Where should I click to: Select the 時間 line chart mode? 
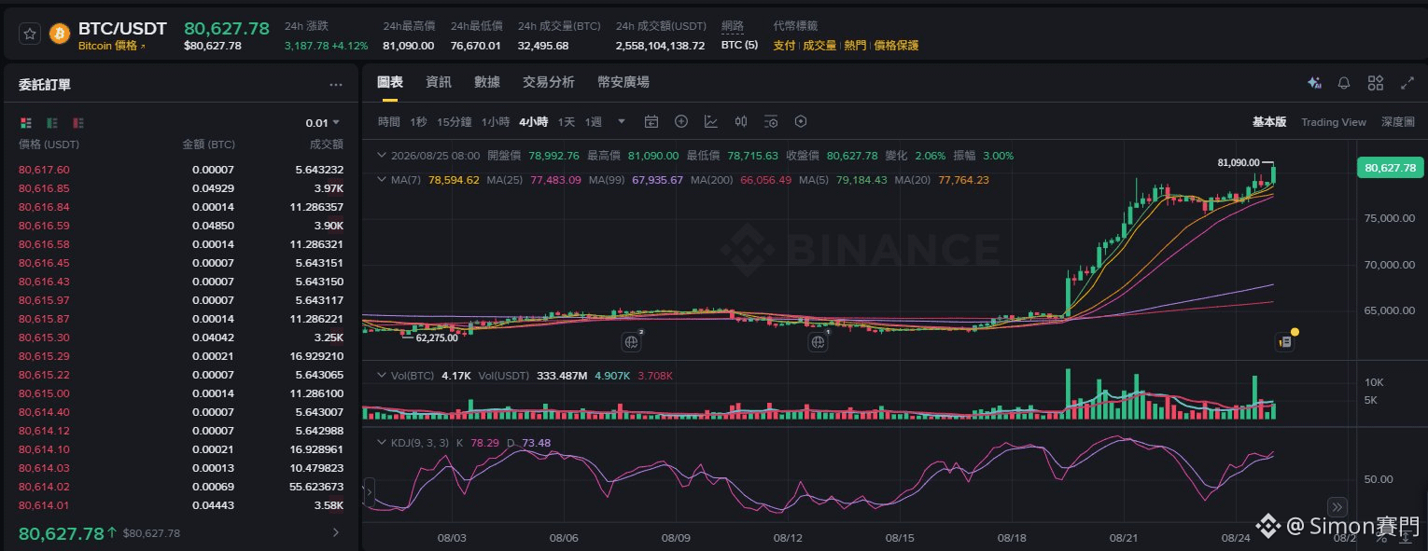tap(389, 122)
